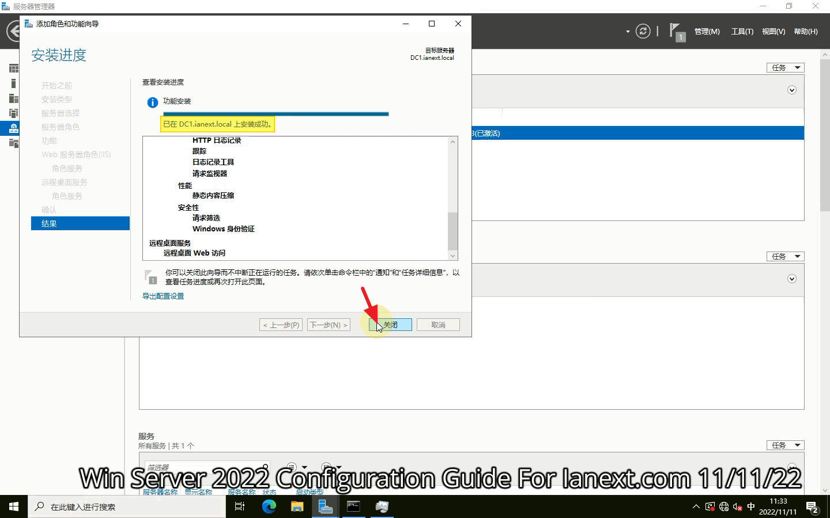This screenshot has height=518, width=830.
Task: Select '远程桌面服务' in the results list
Action: pyautogui.click(x=170, y=243)
